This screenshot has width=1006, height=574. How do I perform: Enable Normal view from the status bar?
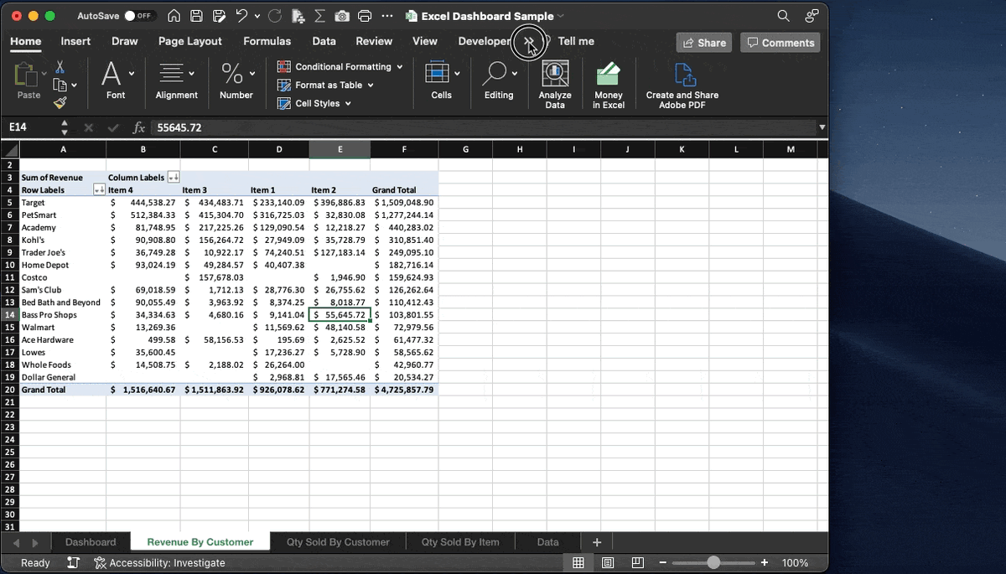point(578,562)
